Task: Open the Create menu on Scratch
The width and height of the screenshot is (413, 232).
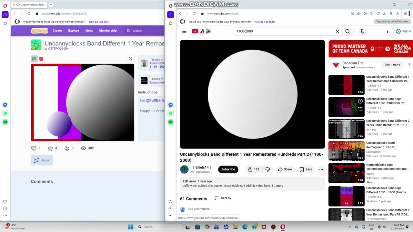Action: (57, 31)
